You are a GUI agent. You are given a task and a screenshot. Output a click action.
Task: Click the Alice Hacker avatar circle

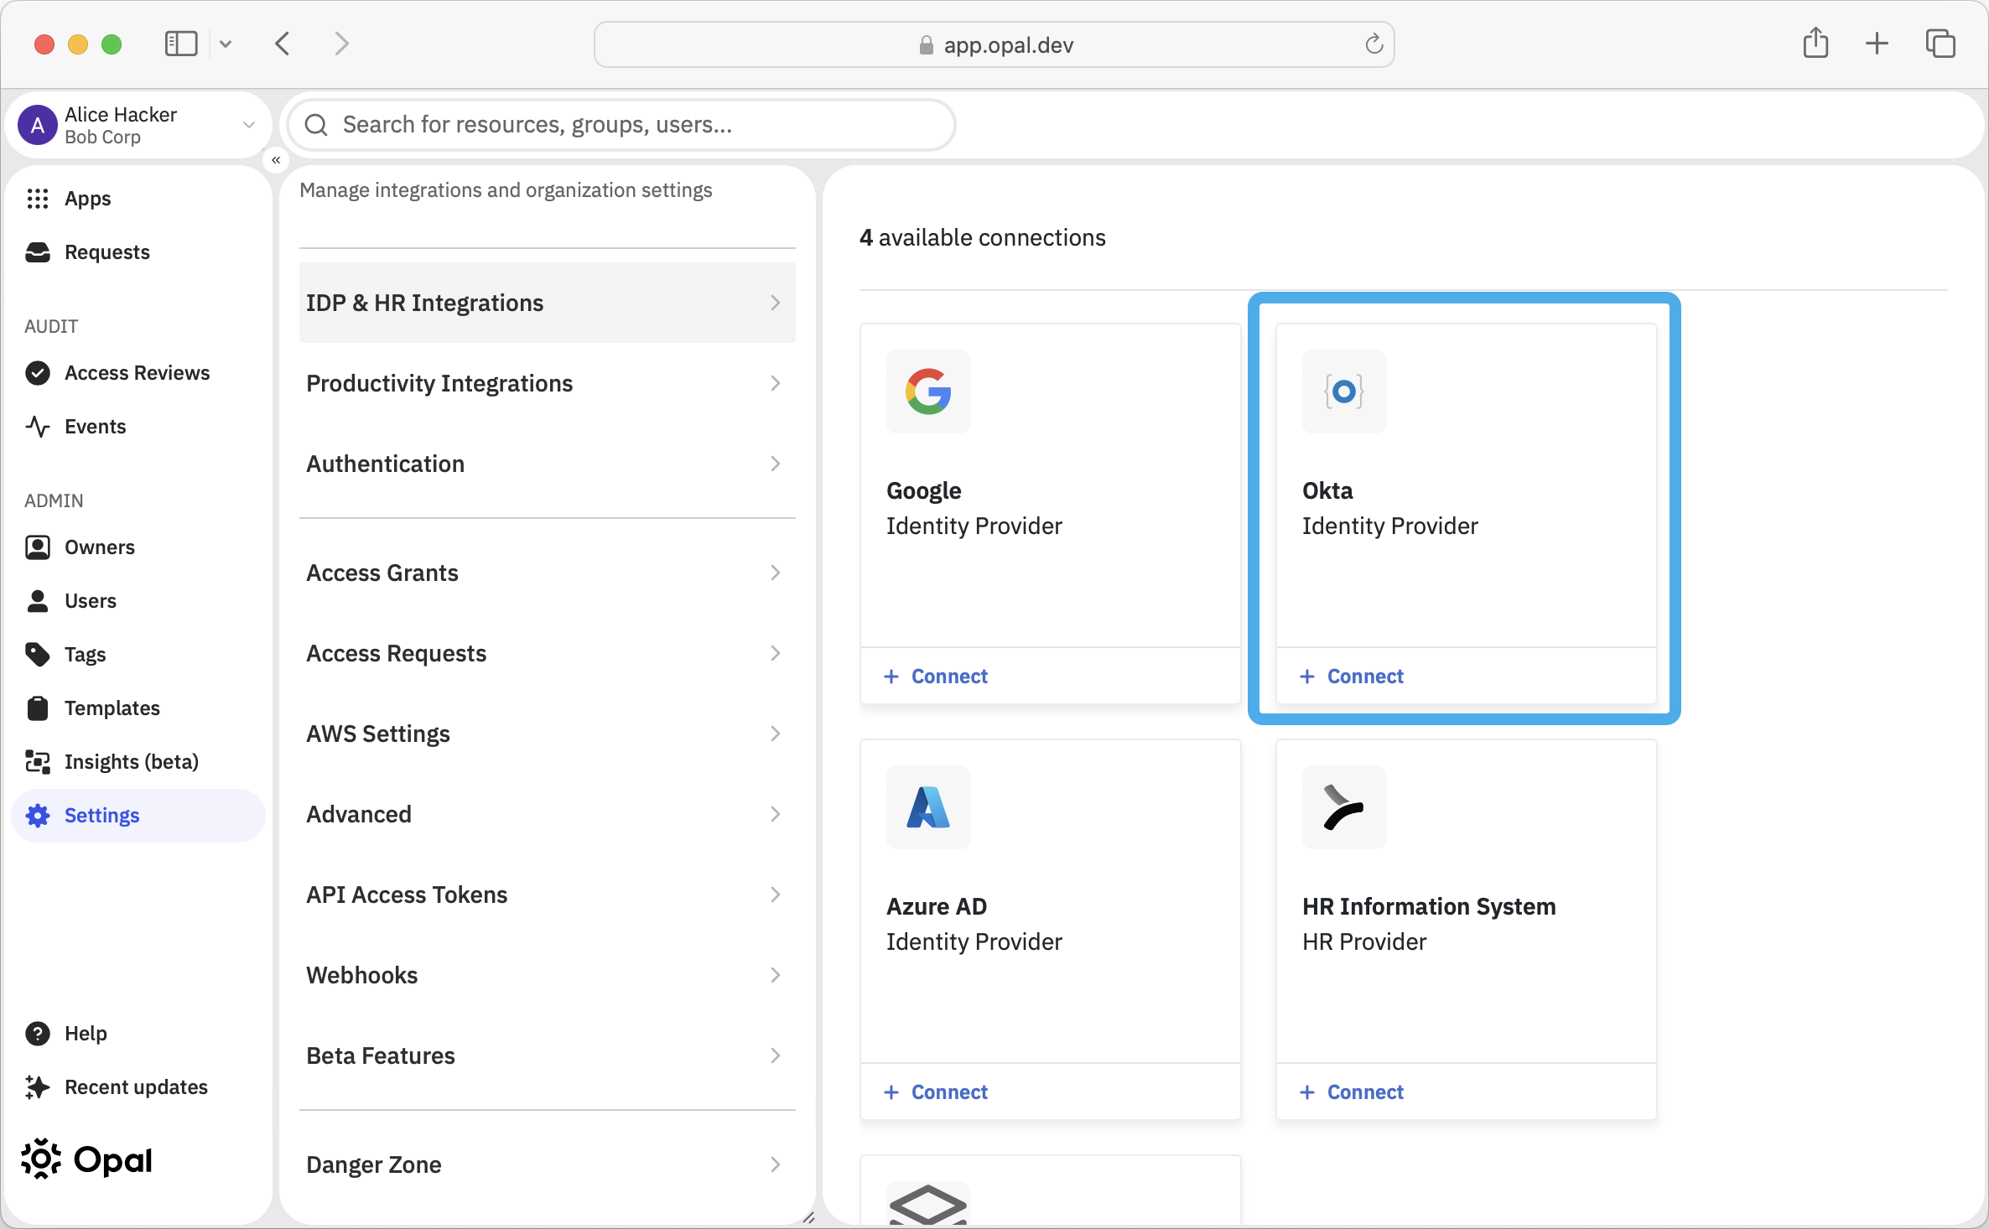[38, 125]
